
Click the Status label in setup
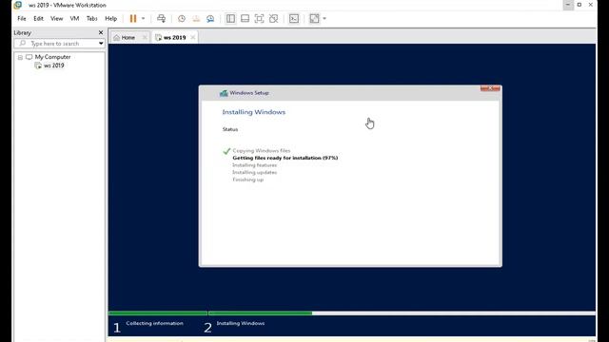click(x=230, y=129)
